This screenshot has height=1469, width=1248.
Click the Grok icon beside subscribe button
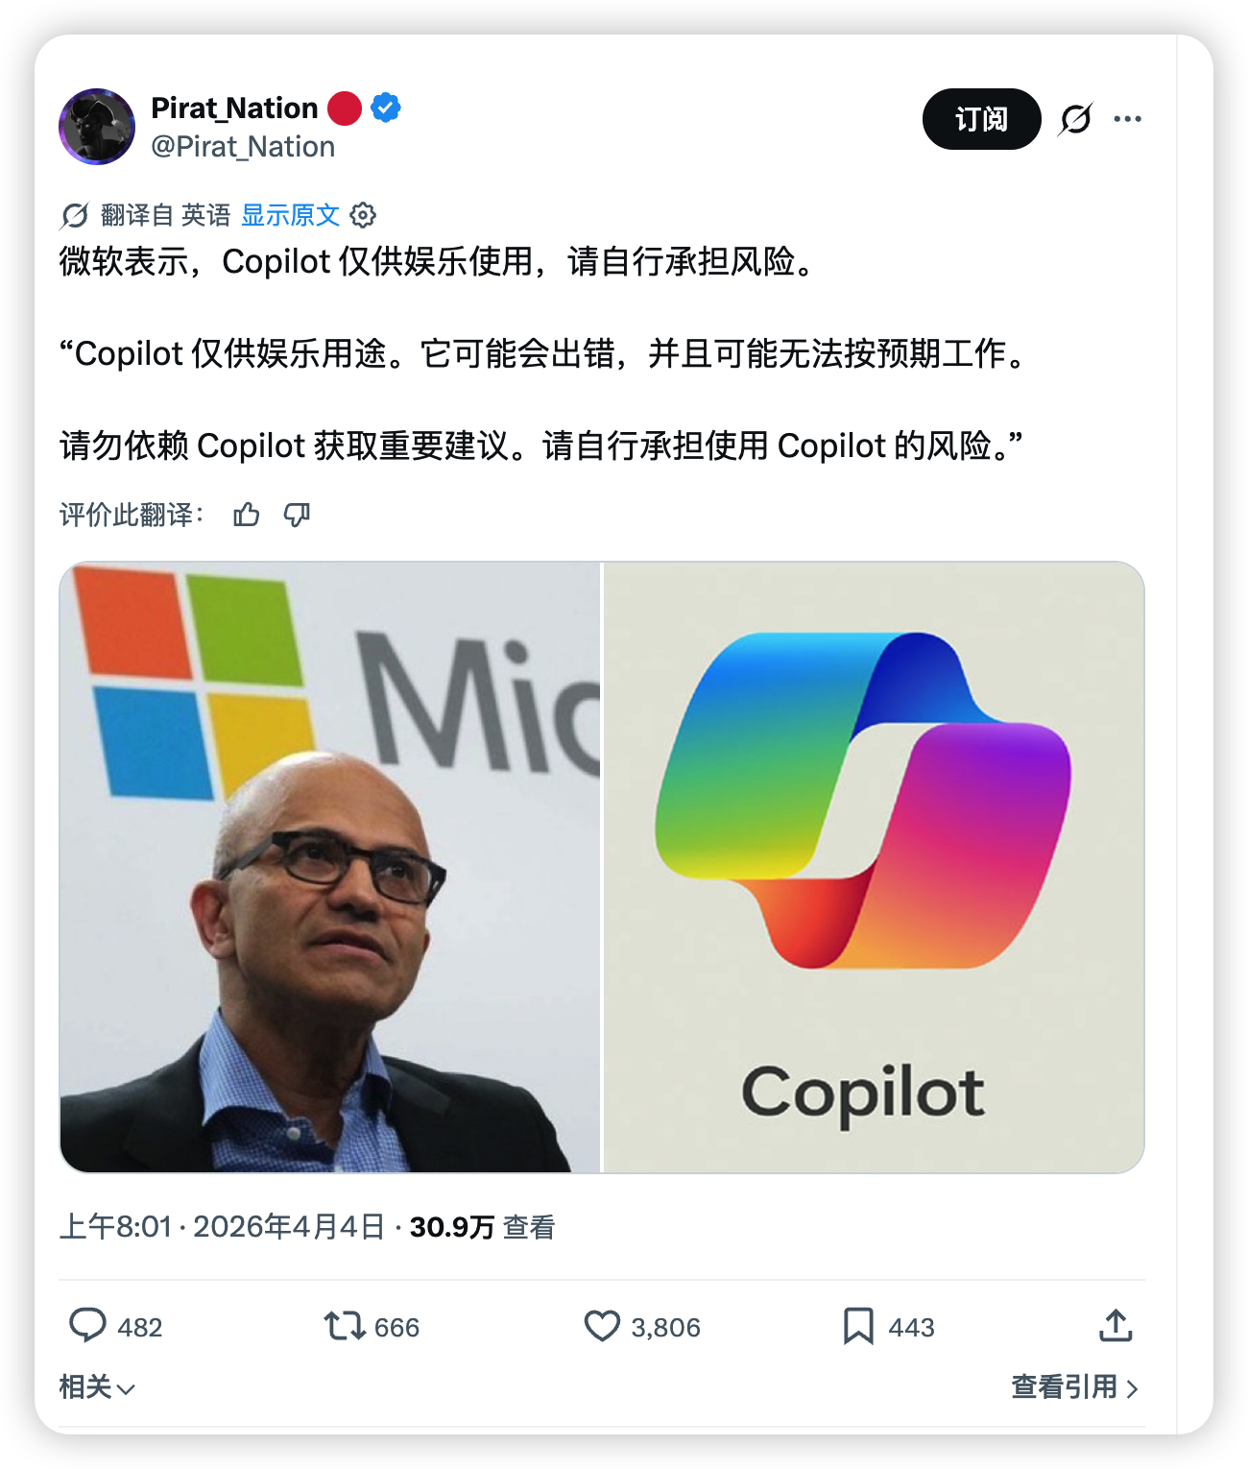(x=1075, y=119)
